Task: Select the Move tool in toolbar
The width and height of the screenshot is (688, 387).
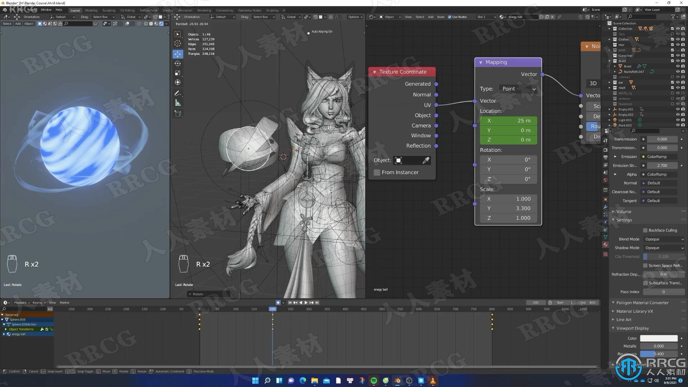Action: 178,53
